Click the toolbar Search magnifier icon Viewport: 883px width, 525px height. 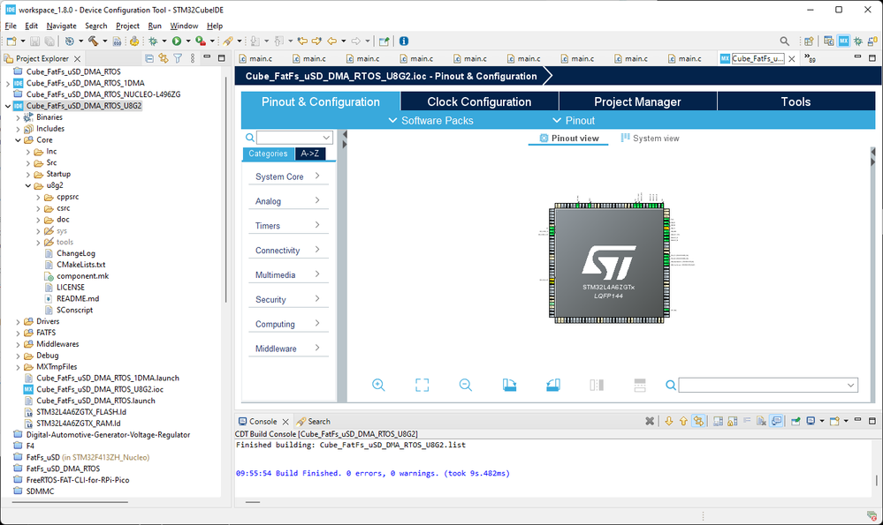(x=785, y=41)
